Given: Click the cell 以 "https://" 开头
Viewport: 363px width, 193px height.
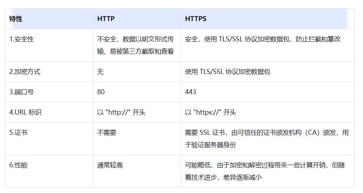Looking at the screenshot, I should (x=210, y=112).
